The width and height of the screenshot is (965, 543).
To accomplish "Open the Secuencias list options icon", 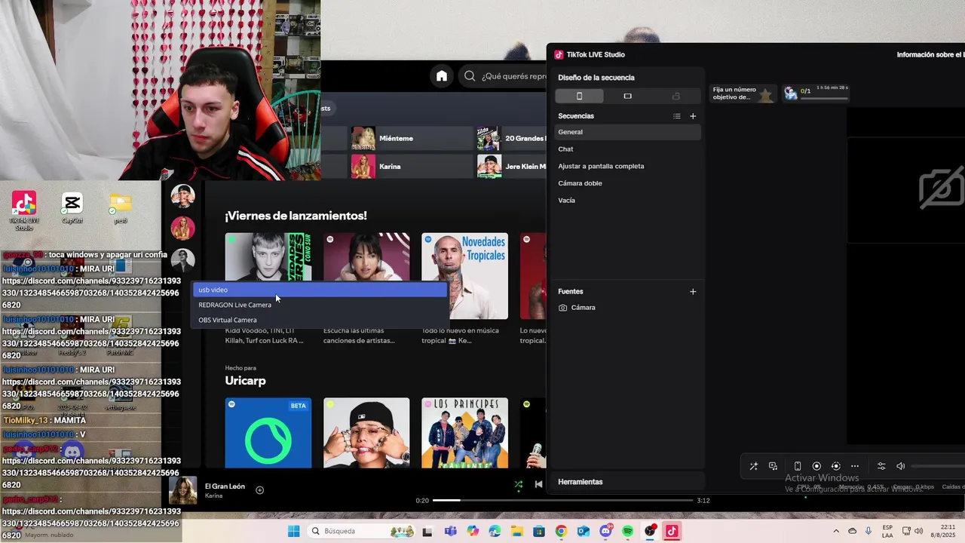I will [677, 116].
